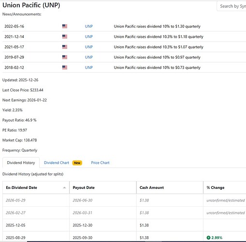
Task: Click US flag icon in 2021-12-14 news row
Action: click(x=65, y=37)
